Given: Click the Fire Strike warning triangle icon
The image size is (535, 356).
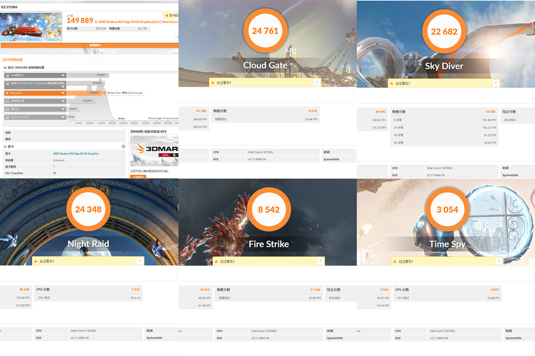Looking at the screenshot, I should tap(216, 261).
